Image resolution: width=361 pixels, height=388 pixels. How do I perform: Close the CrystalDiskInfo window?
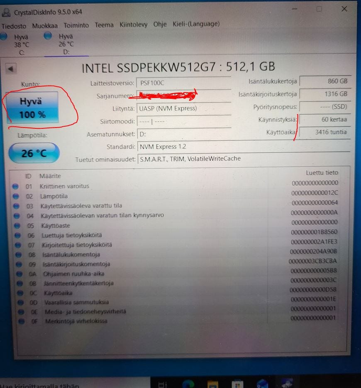tap(344, 9)
